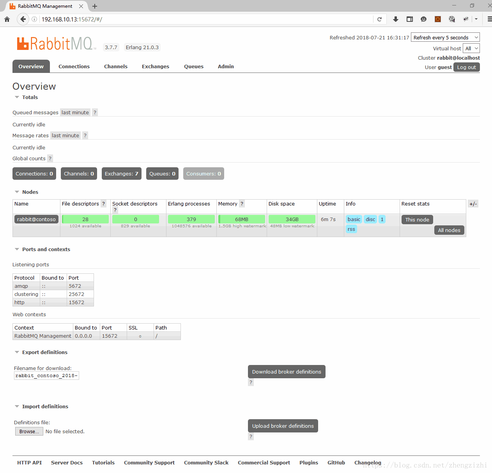The image size is (492, 473).
Task: Click the disk space 34GB bar
Action: 292,219
